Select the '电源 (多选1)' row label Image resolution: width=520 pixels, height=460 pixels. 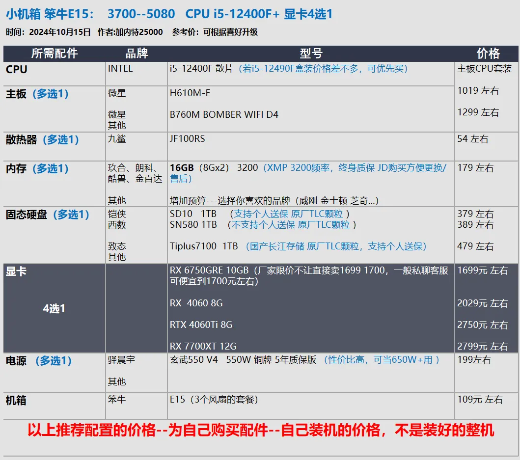pyautogui.click(x=39, y=360)
